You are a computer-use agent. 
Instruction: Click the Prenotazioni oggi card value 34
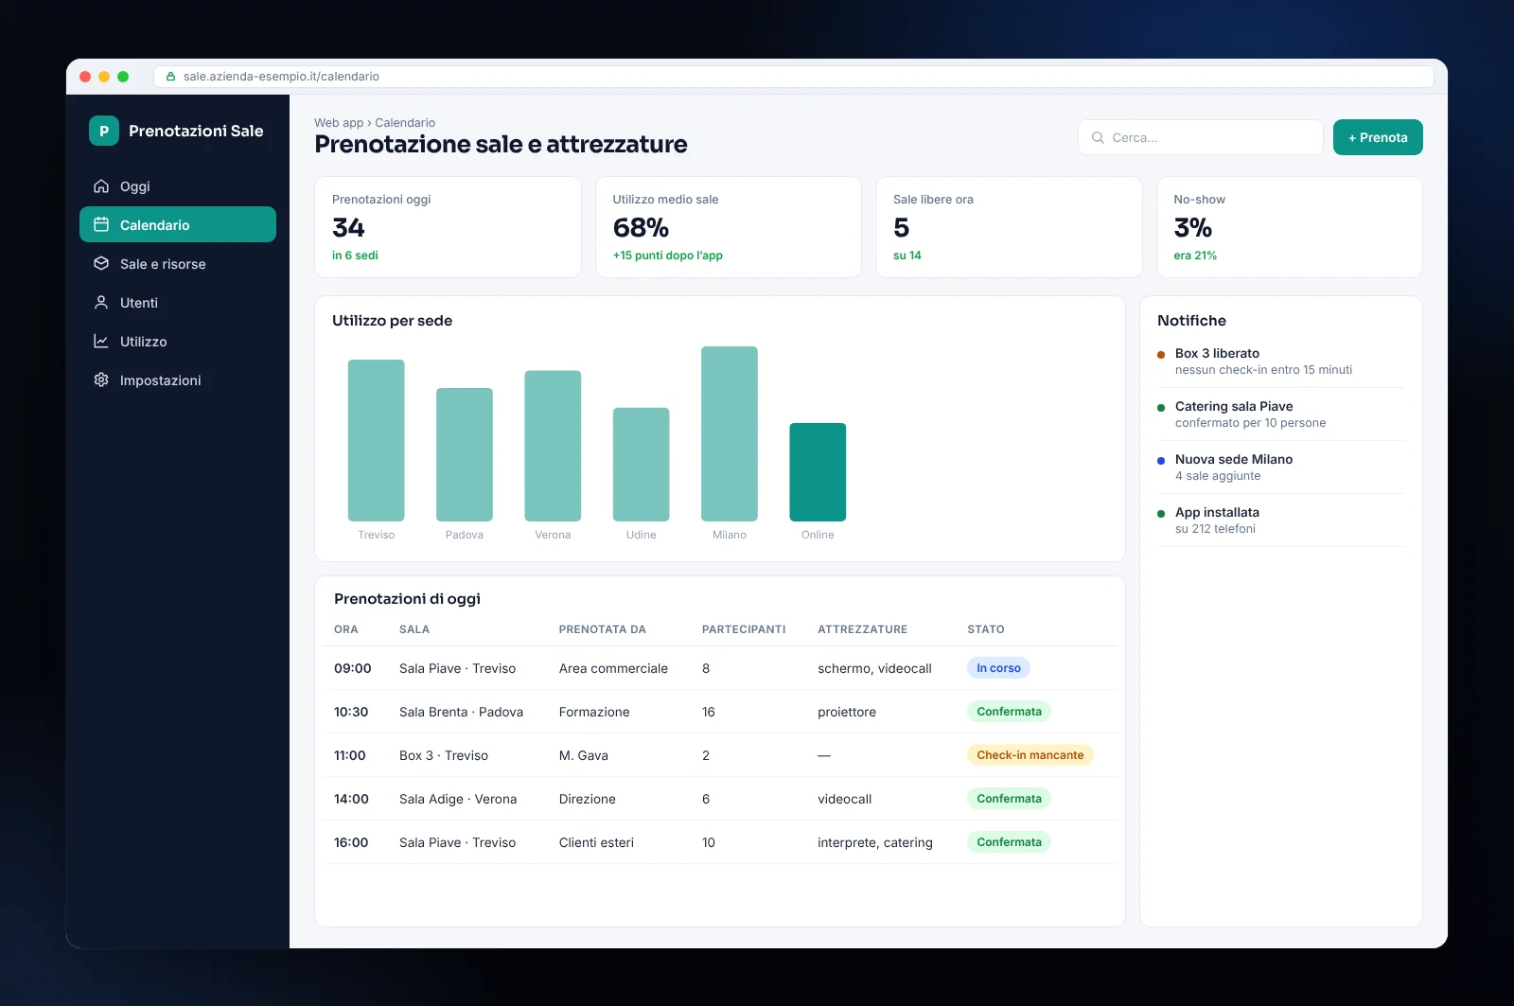click(348, 228)
